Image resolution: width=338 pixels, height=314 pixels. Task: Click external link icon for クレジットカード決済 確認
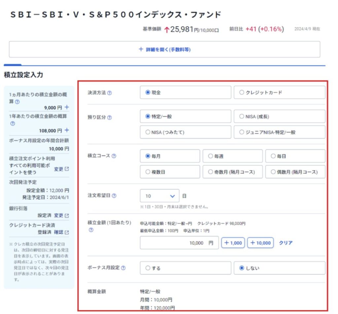(67, 232)
